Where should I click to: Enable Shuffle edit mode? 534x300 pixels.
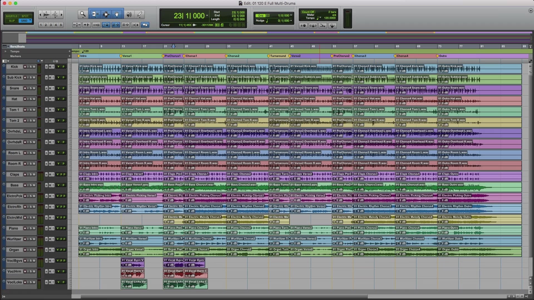(11, 16)
